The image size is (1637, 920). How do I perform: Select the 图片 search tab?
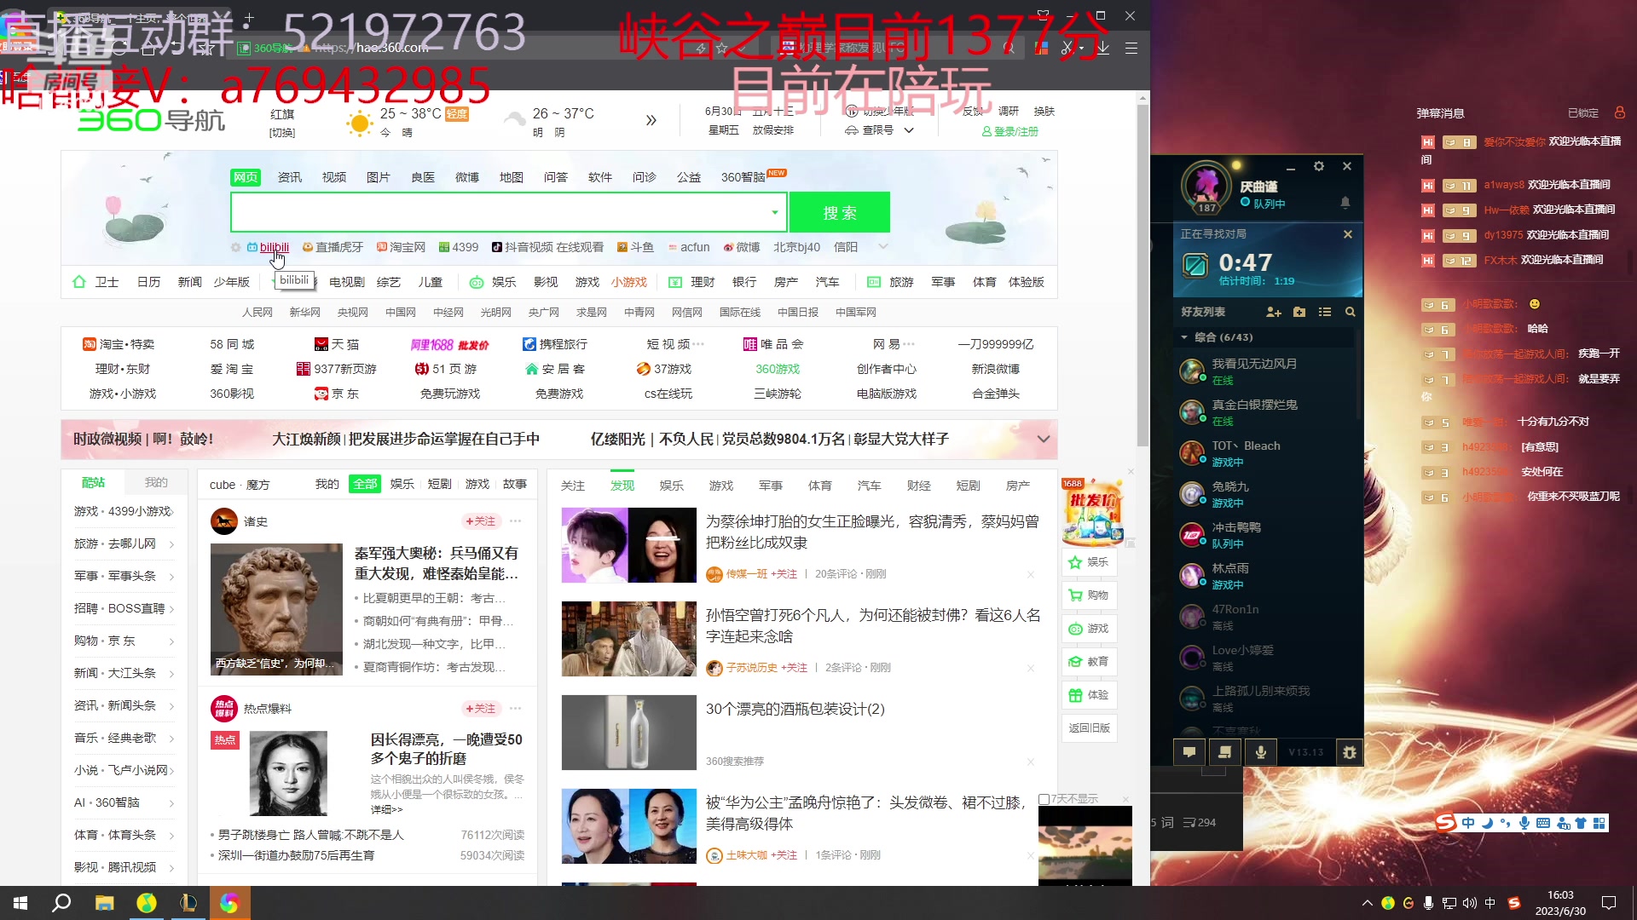[x=379, y=177]
